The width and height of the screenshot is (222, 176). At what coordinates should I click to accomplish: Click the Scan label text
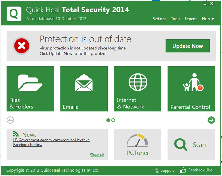coord(199,145)
